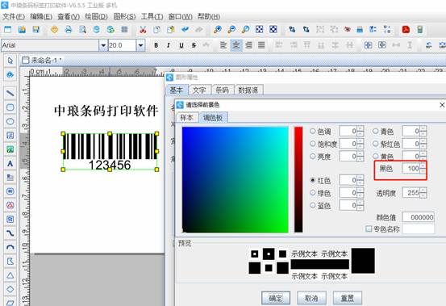446x306 pixels.
Task: Select the Line drawing tool
Action: coord(10,93)
